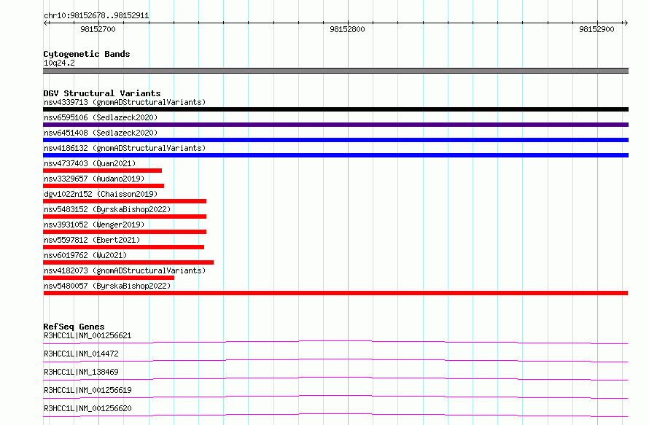The width and height of the screenshot is (649, 425).
Task: Click the nsv5597812 (Ebert2021) label
Action: pos(92,240)
